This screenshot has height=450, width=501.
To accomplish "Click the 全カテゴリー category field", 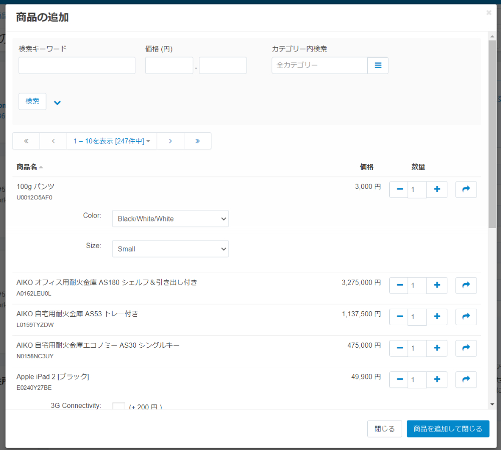I will (320, 65).
